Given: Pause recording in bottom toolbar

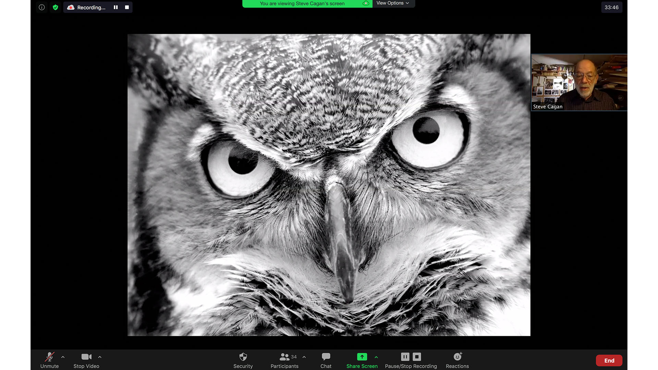Looking at the screenshot, I should [x=405, y=357].
